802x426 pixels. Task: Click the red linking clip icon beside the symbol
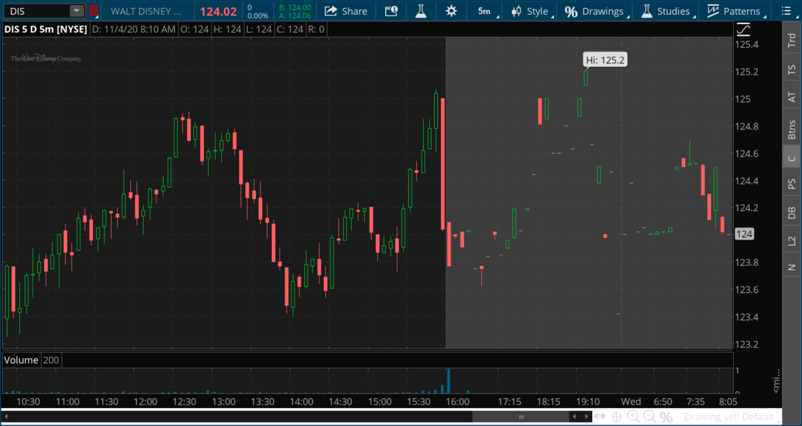(x=94, y=11)
